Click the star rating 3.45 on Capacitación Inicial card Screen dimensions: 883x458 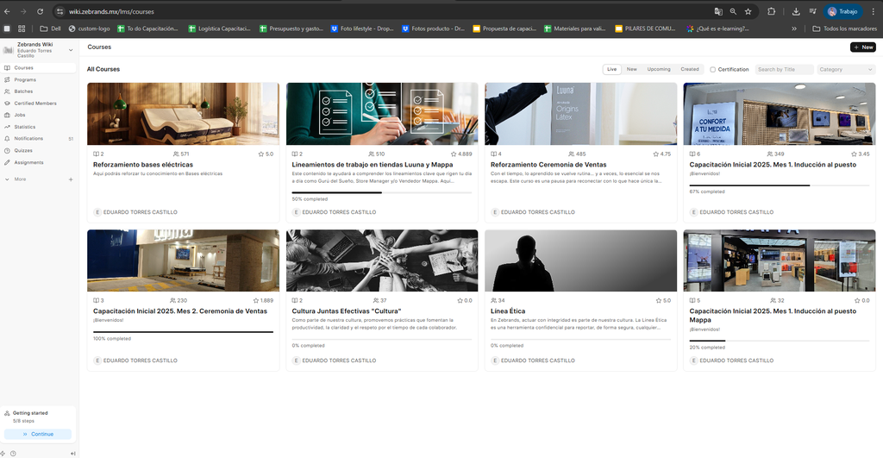pos(861,154)
